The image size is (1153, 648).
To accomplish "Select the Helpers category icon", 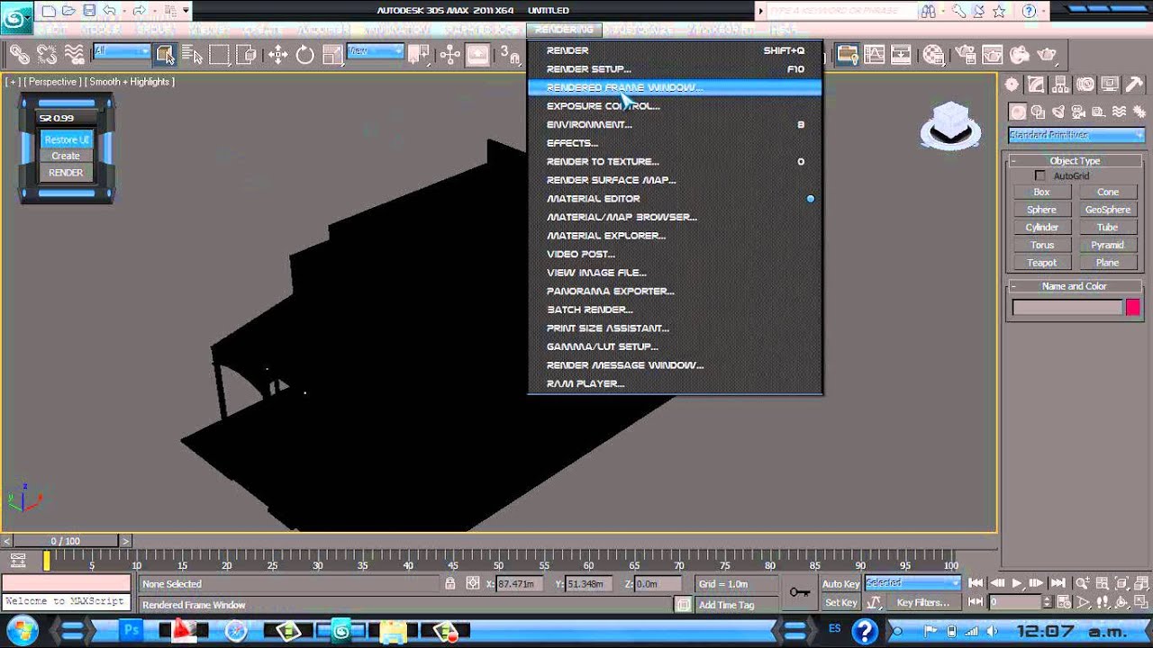I will pyautogui.click(x=1099, y=112).
